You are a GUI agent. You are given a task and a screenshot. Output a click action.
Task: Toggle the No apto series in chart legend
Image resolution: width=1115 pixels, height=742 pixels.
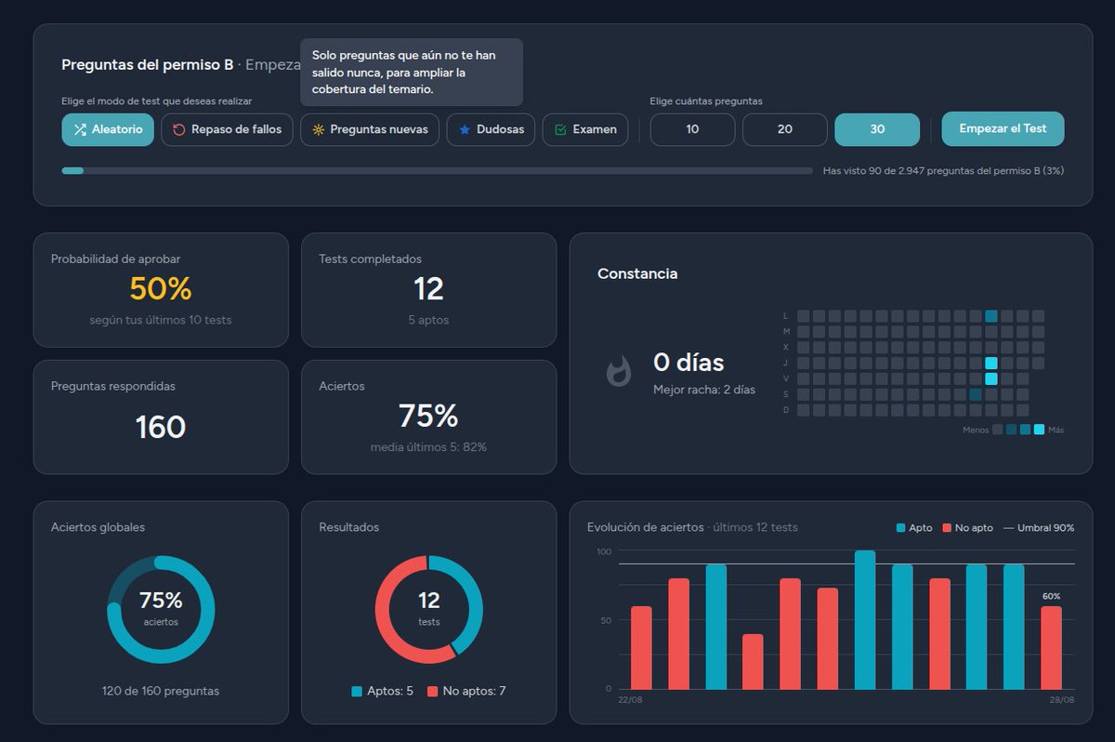(967, 528)
